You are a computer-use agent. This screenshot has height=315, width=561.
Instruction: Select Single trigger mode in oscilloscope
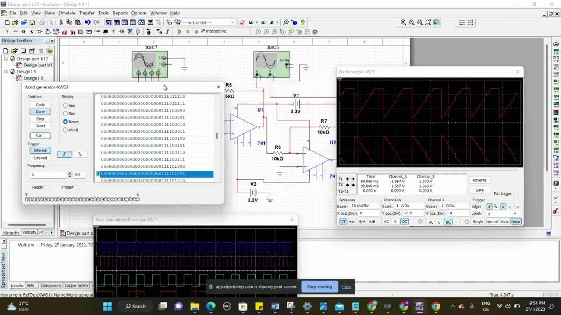pyautogui.click(x=478, y=222)
